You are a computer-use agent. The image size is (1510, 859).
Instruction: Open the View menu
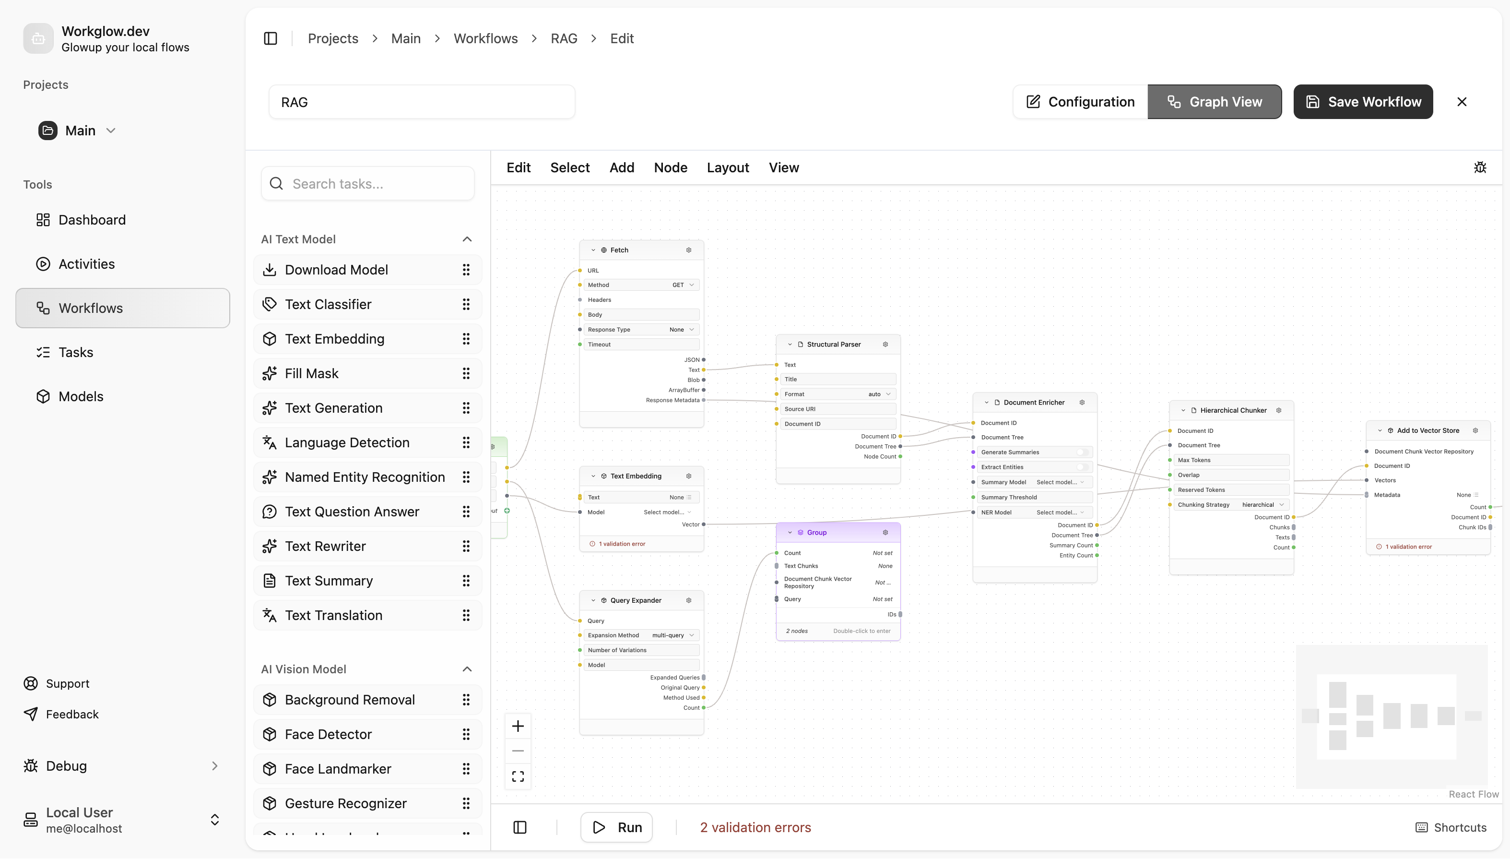pos(784,167)
